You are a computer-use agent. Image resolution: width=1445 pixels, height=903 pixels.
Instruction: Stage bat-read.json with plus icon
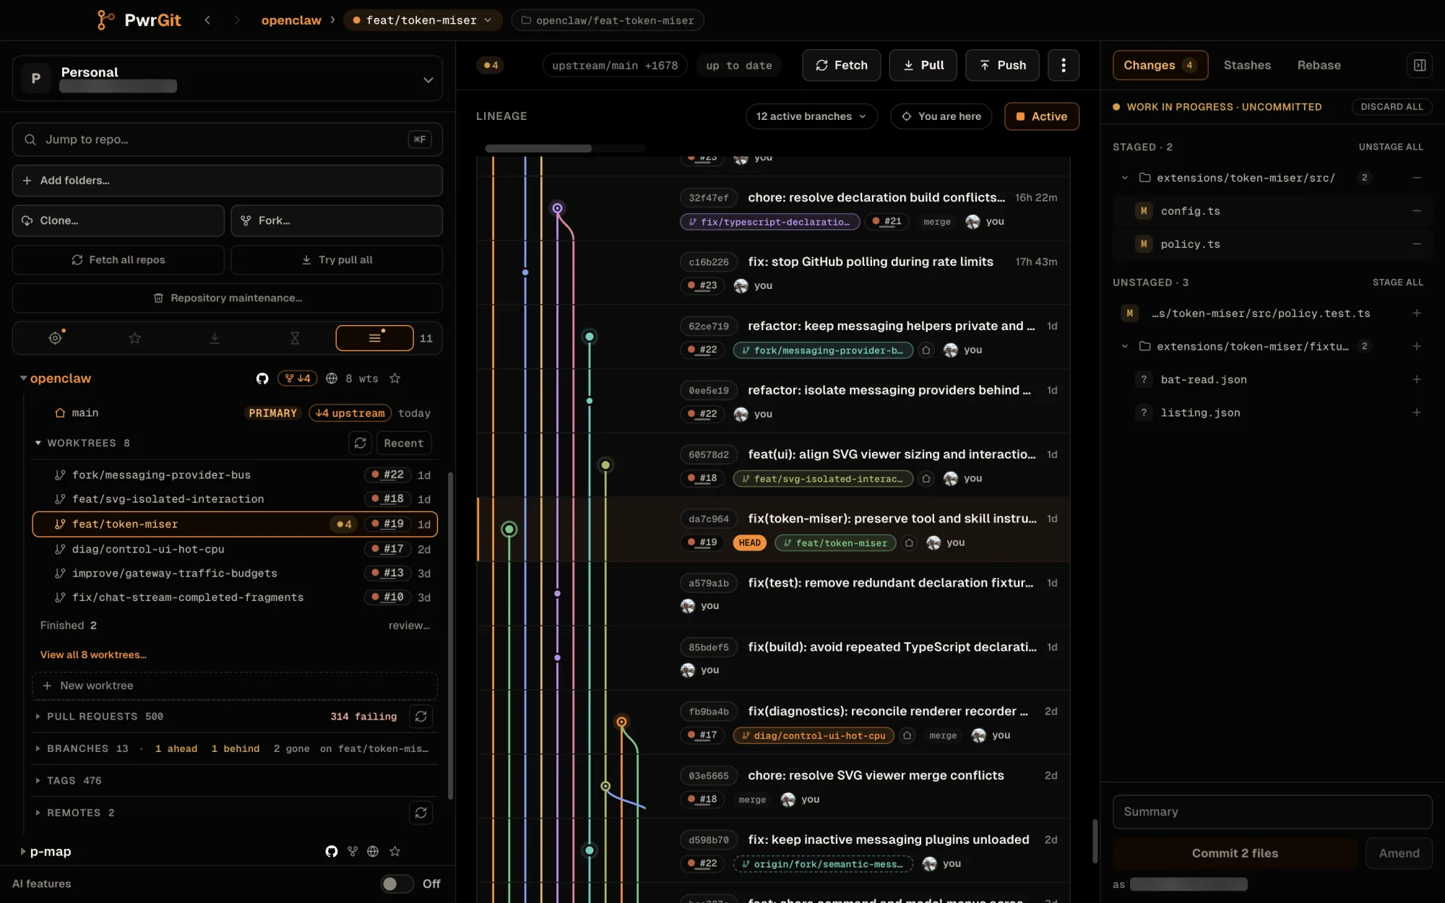tap(1416, 379)
